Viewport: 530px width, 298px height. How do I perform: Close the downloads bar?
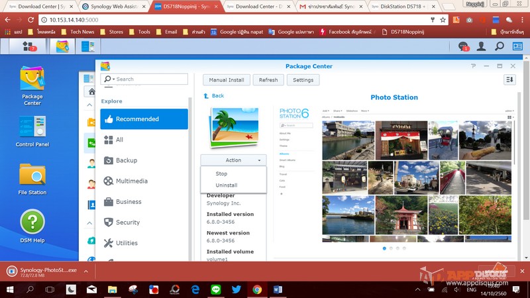pos(522,271)
